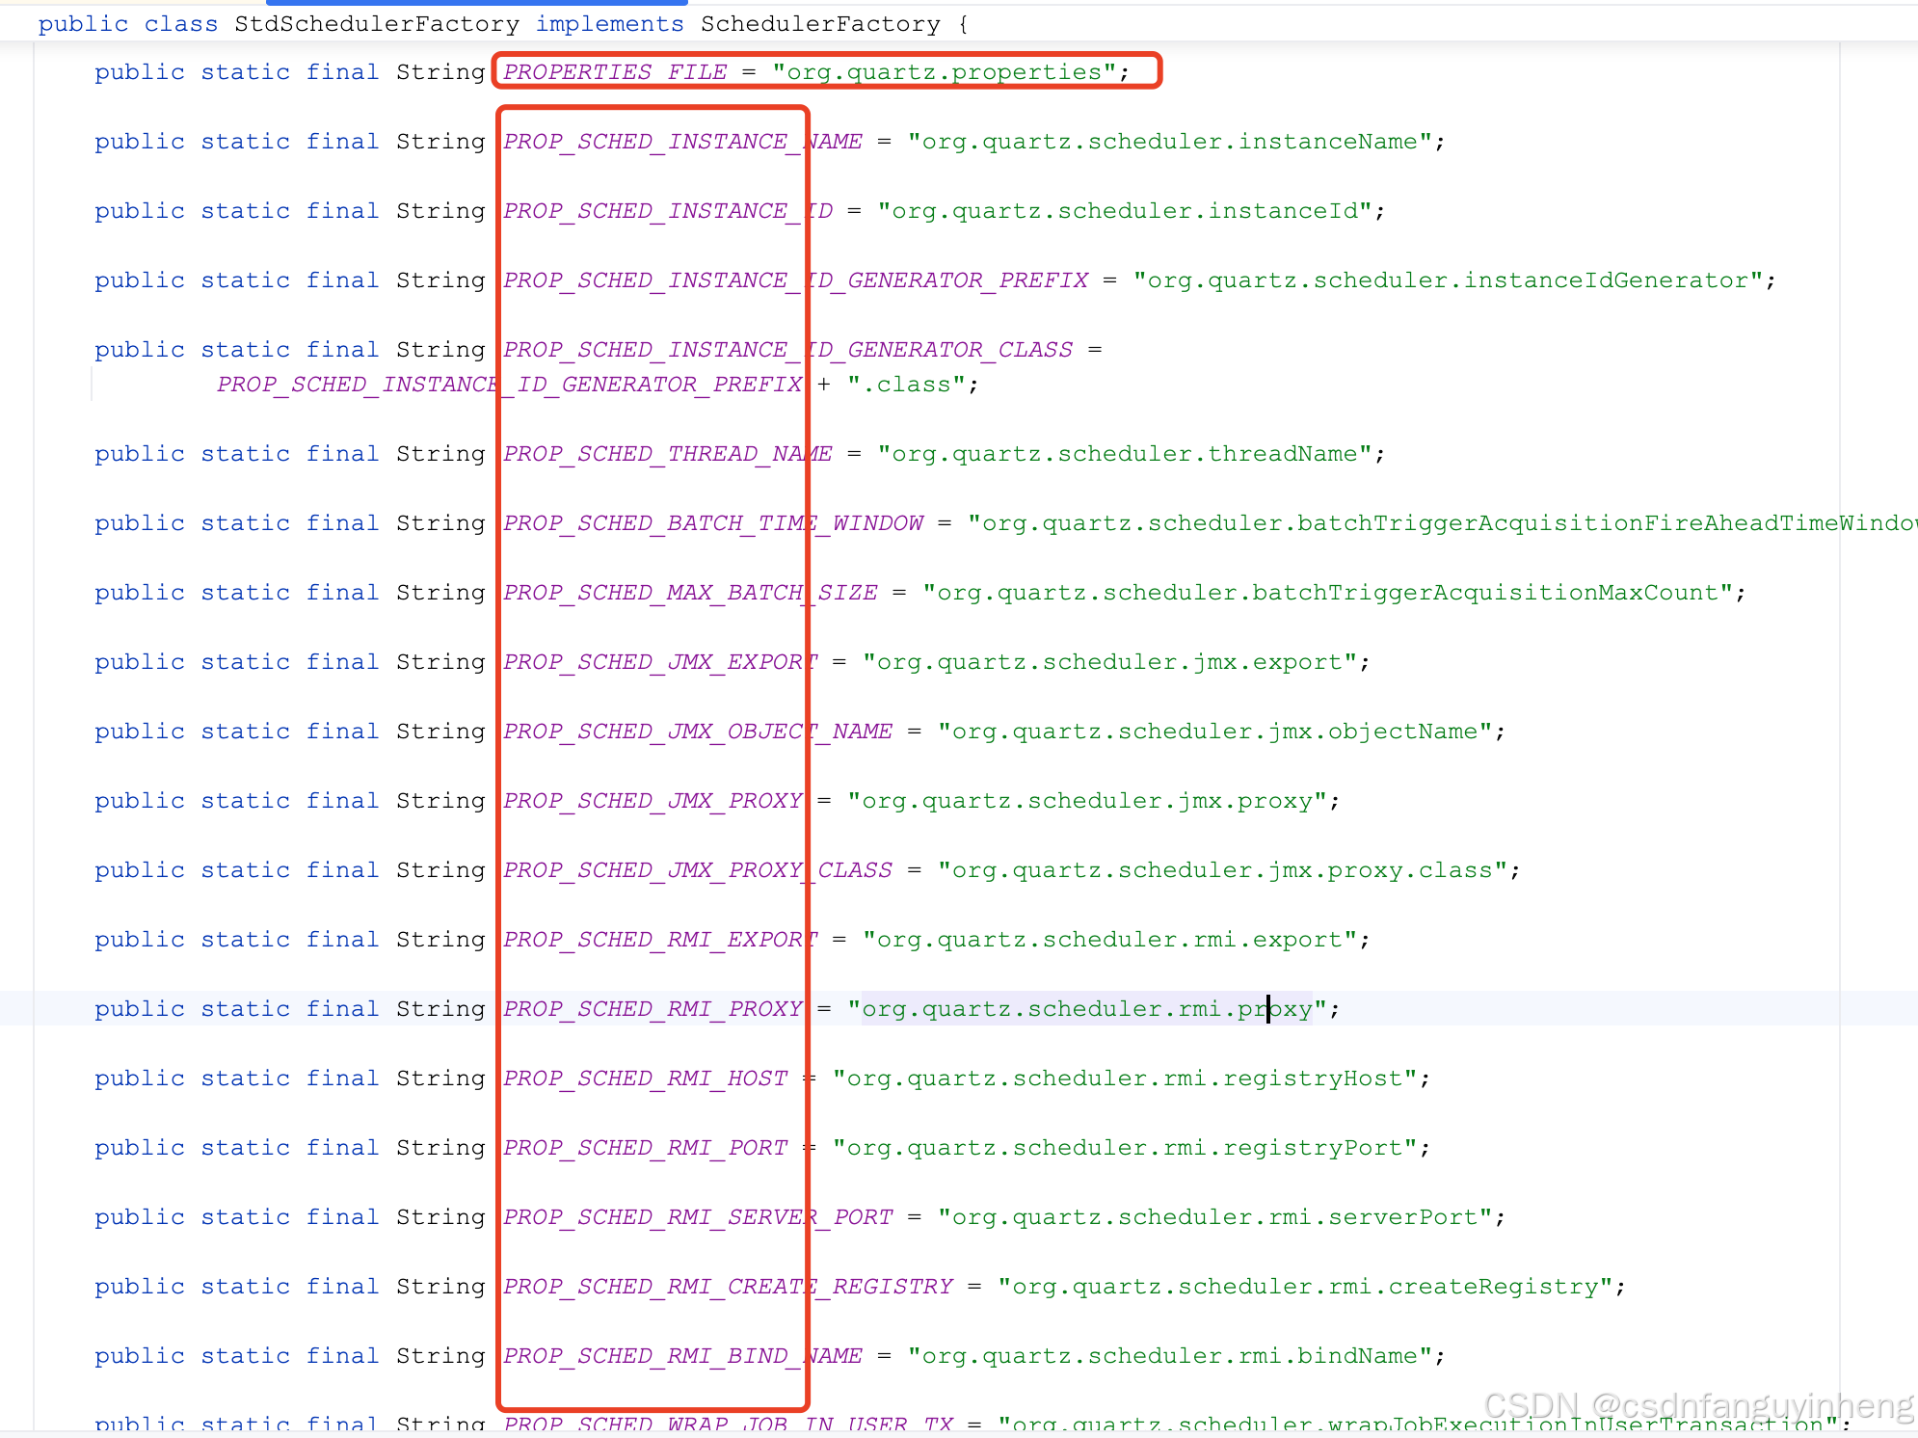This screenshot has height=1438, width=1918.
Task: Click the "org.quartz.scheduler.instanceId" string value
Action: tap(1124, 211)
